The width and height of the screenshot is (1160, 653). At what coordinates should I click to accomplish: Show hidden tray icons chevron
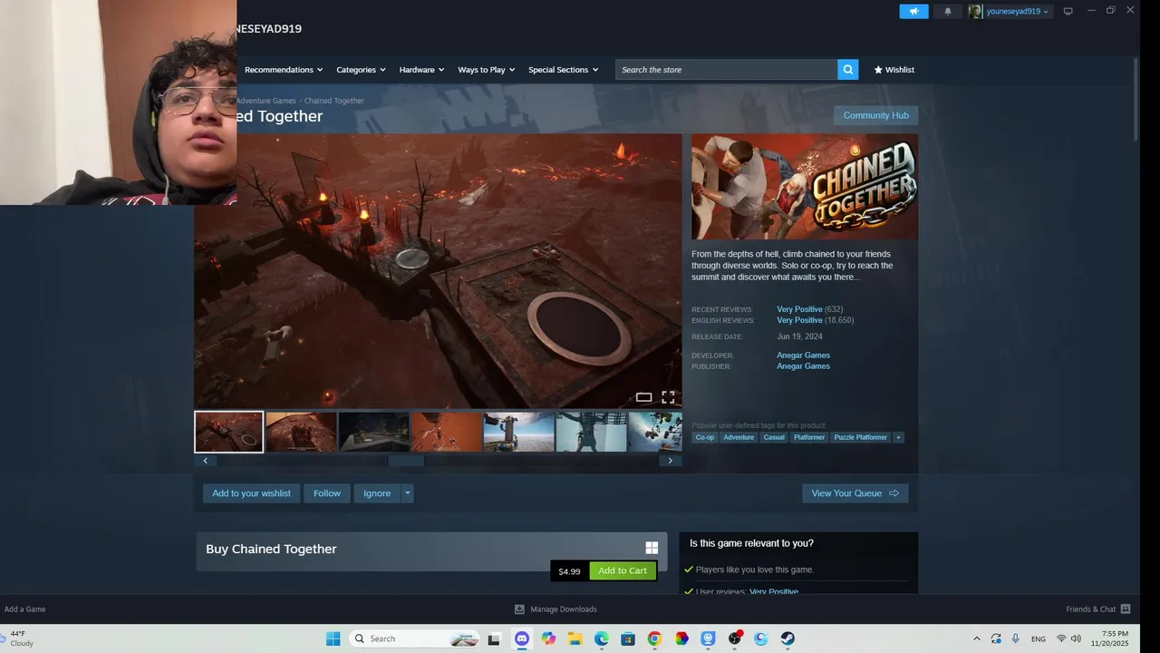976,638
